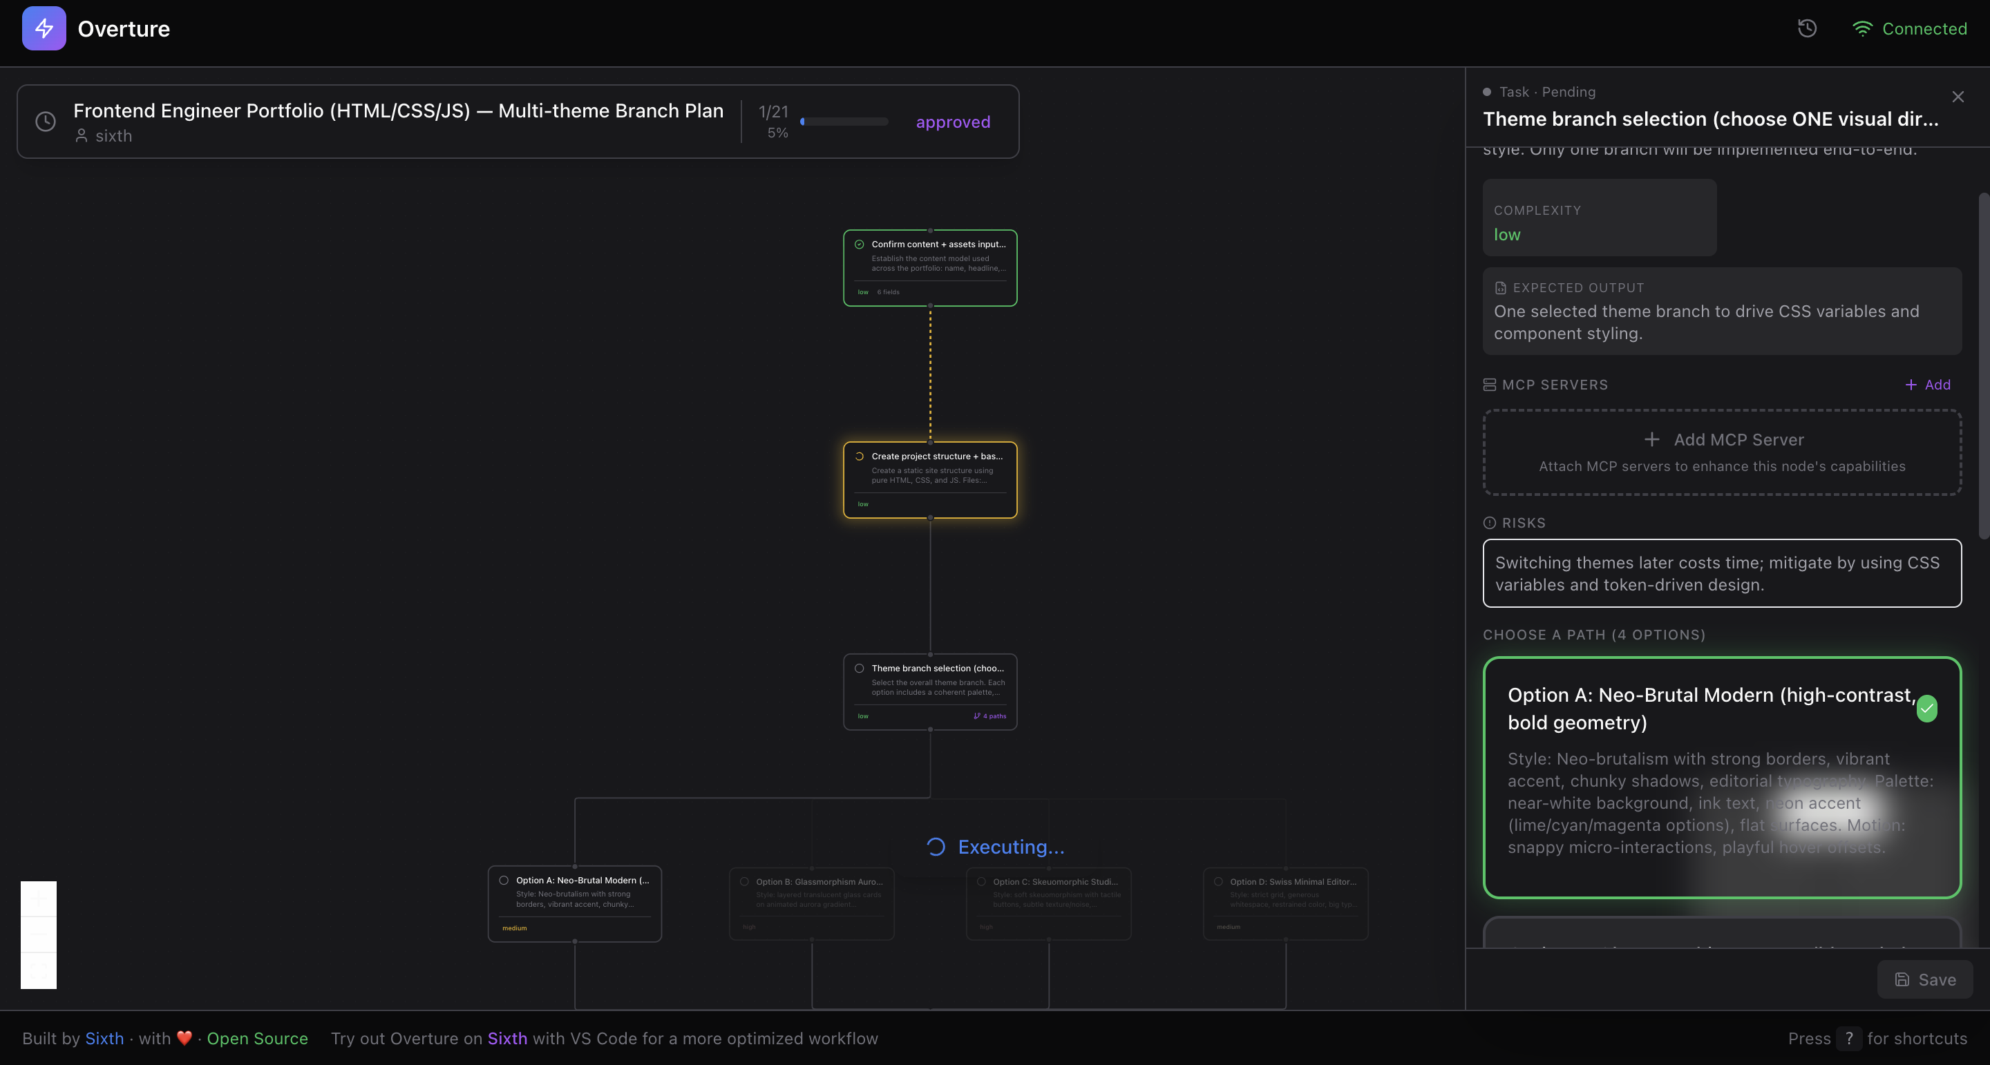Close the task details panel
The image size is (1990, 1065).
point(1958,97)
